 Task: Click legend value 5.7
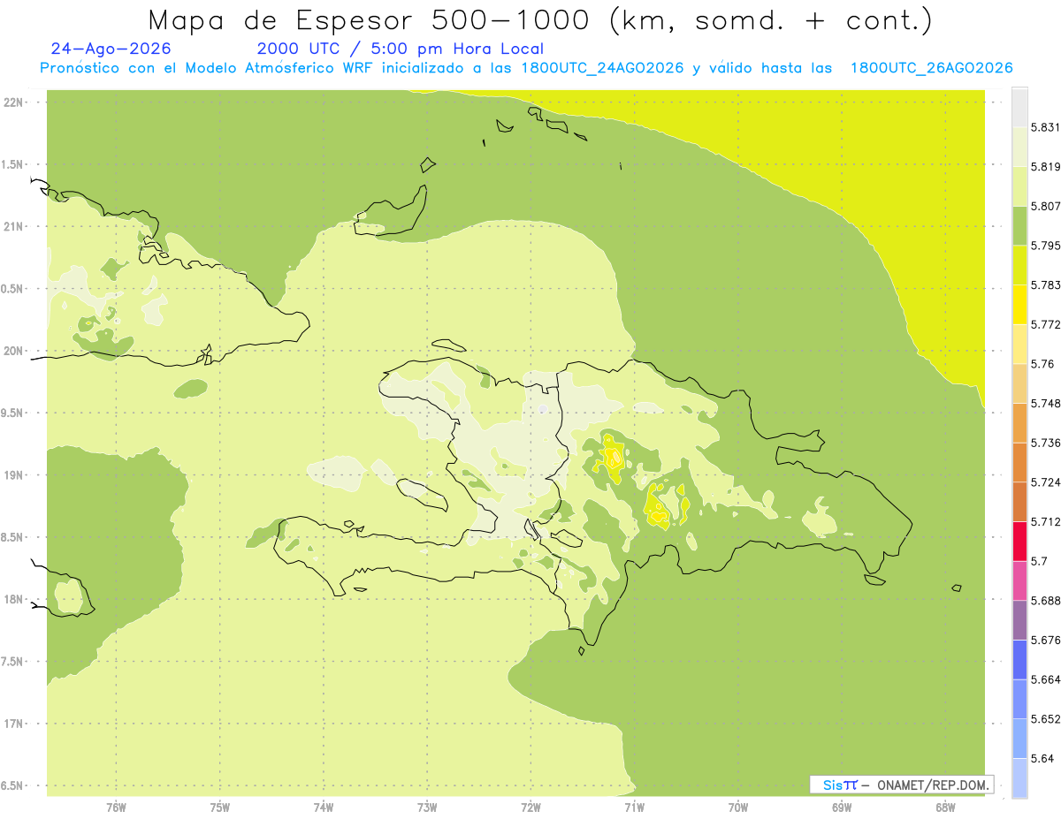pos(1039,562)
